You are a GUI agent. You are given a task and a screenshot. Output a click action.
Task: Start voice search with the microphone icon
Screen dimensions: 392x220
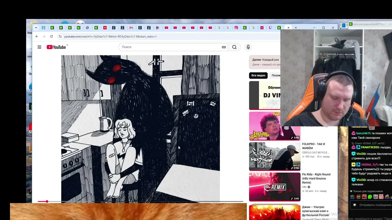point(248,47)
